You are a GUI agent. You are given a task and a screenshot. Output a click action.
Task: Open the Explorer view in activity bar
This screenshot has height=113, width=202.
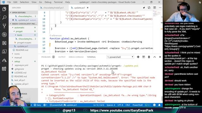click(4, 9)
